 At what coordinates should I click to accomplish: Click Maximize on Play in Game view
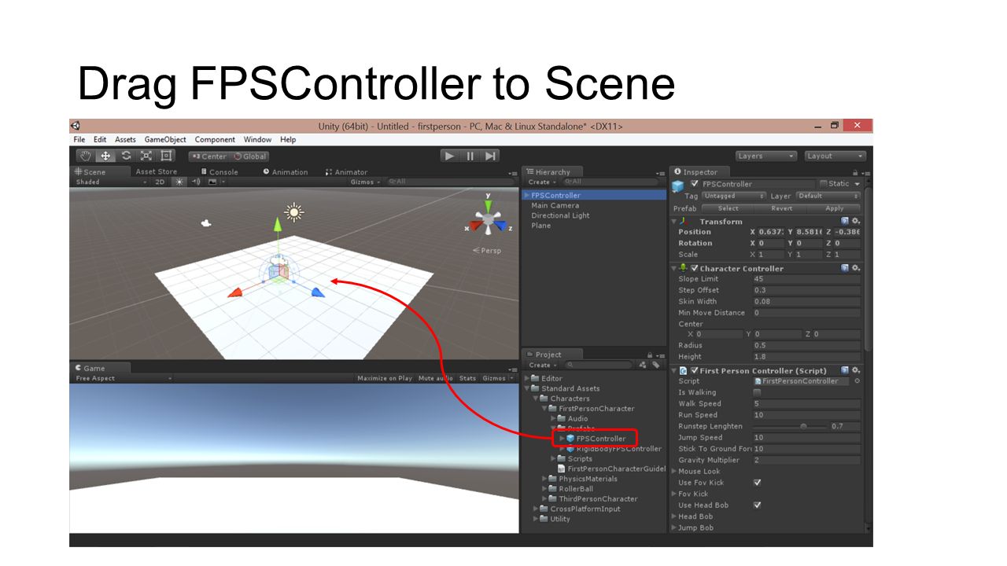[x=385, y=378]
